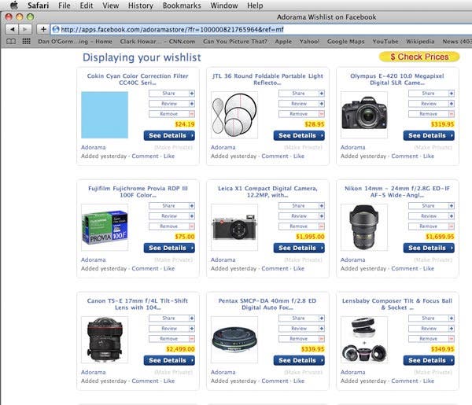Show all bookmarks with the book icon
Screen dimensions: 472x405
coord(11,42)
